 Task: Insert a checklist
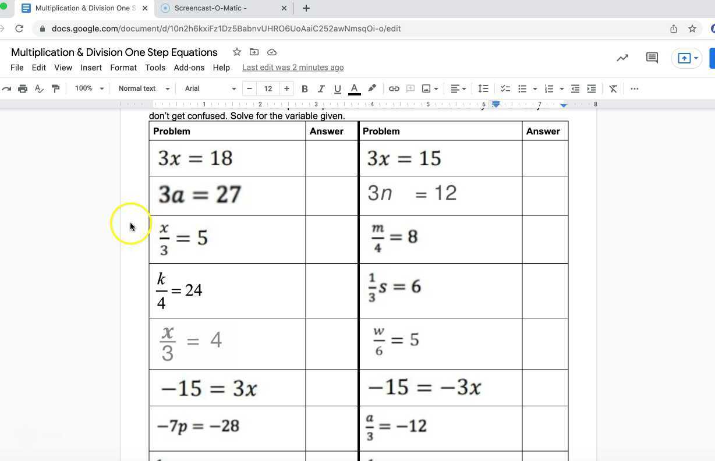[x=505, y=88]
